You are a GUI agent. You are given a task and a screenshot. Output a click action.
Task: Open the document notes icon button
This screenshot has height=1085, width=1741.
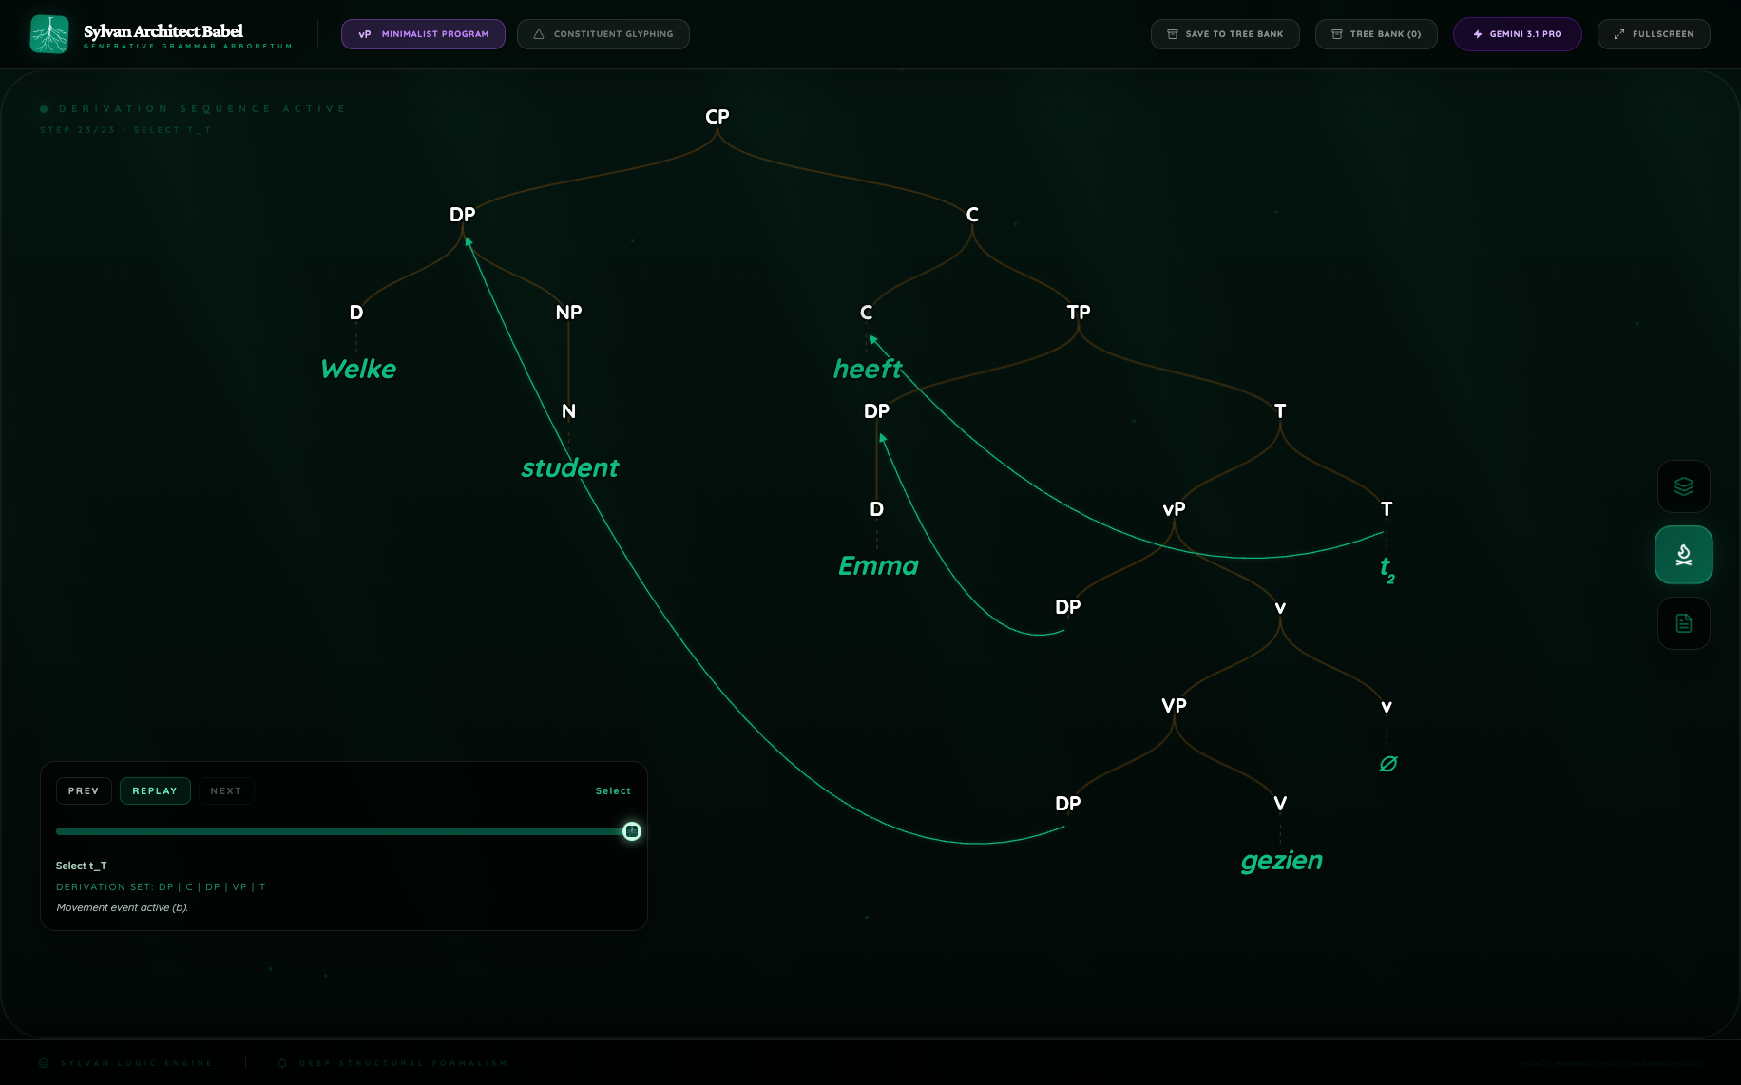(1683, 623)
